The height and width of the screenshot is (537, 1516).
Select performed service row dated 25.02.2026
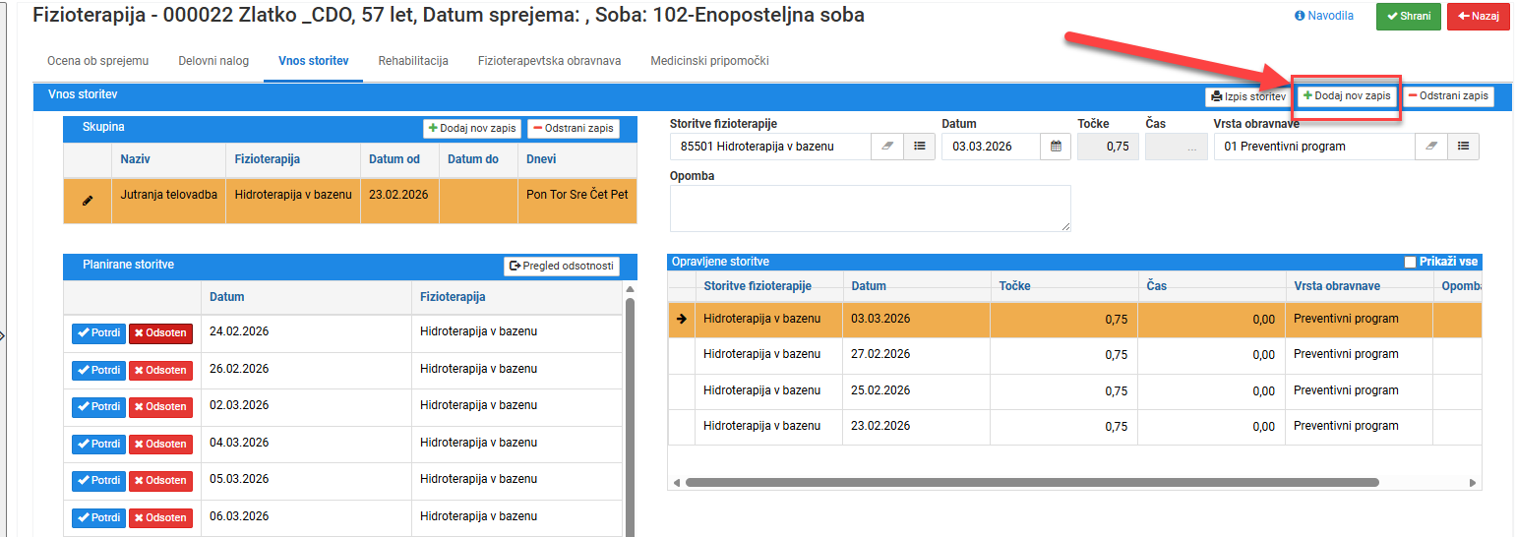(x=1074, y=391)
